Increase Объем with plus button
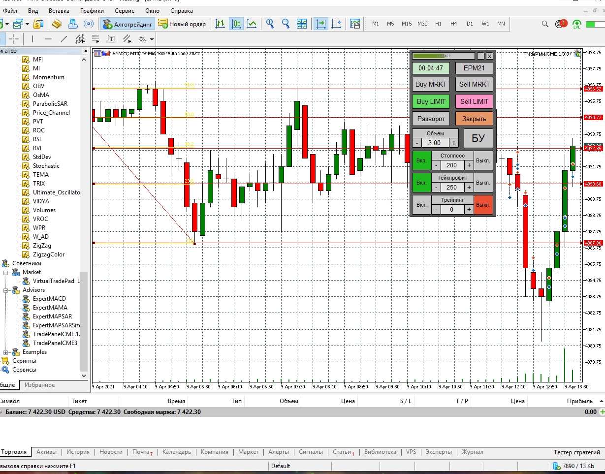605x474 pixels. [454, 143]
